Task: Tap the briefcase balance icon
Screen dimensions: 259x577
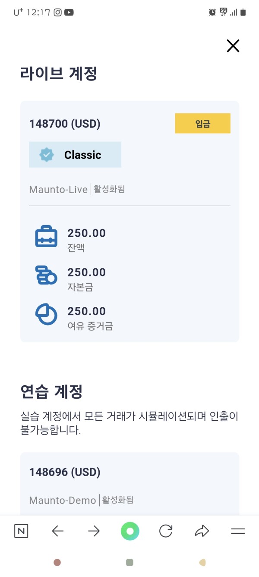Action: [46, 236]
